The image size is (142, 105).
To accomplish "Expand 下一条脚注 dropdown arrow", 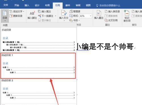I will pyautogui.click(x=56, y=16).
